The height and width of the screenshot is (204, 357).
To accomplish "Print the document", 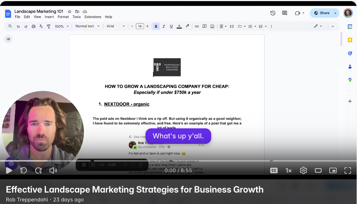I will tap(34, 27).
